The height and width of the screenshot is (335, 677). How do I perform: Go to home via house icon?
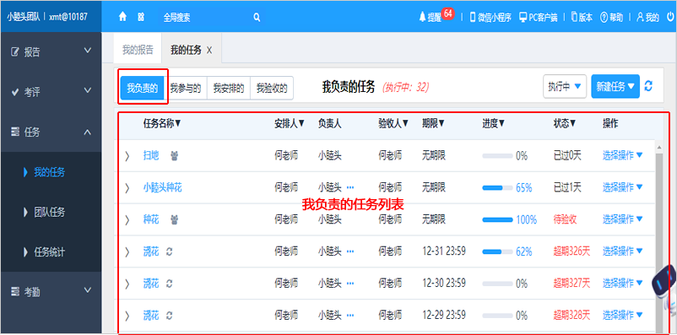[122, 17]
